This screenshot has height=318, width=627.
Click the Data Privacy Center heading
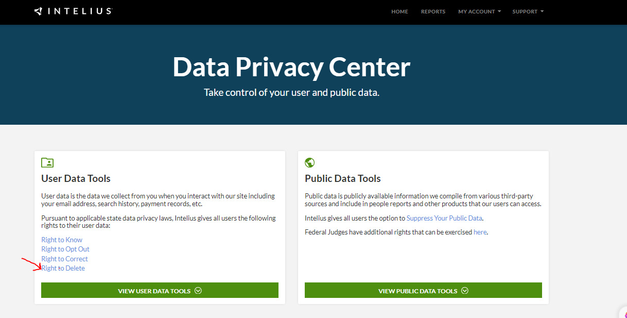(x=291, y=66)
